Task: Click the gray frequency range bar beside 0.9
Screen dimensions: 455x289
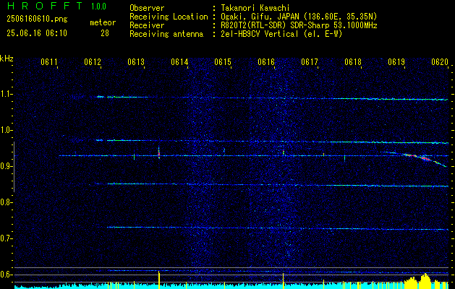Action: [x=14, y=167]
